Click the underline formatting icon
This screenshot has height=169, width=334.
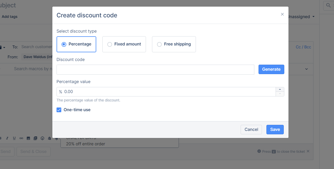[14, 138]
